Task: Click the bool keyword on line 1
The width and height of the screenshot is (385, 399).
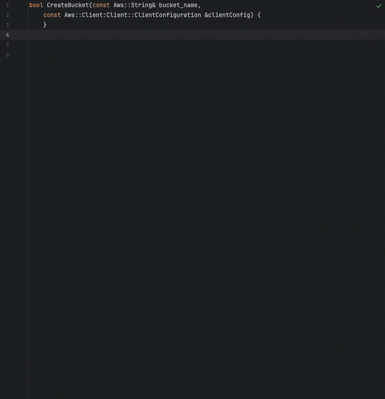Action: (x=36, y=5)
